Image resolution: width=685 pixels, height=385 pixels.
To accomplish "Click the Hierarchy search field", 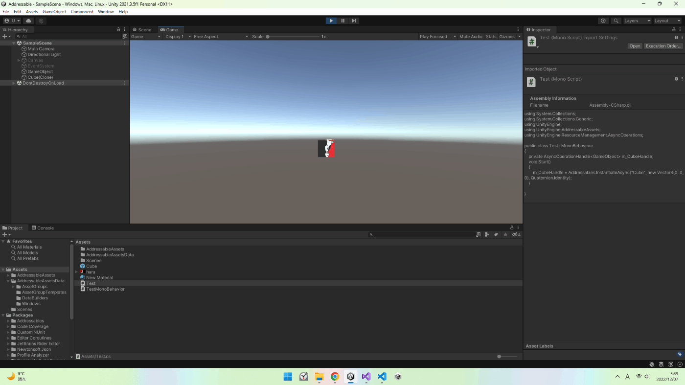I will pyautogui.click(x=68, y=37).
